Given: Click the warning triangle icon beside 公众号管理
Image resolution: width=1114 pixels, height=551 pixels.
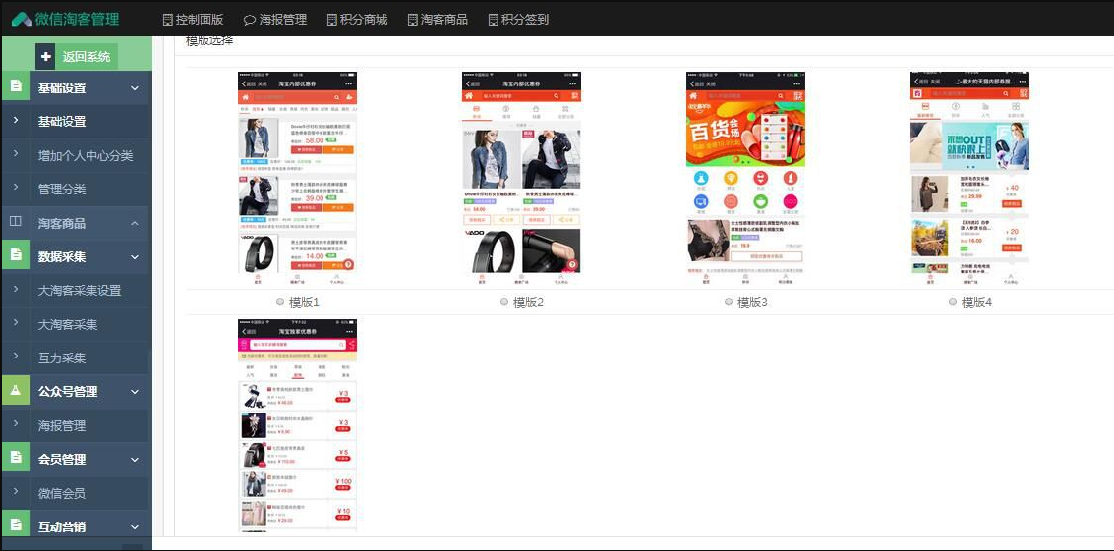Looking at the screenshot, I should 15,391.
